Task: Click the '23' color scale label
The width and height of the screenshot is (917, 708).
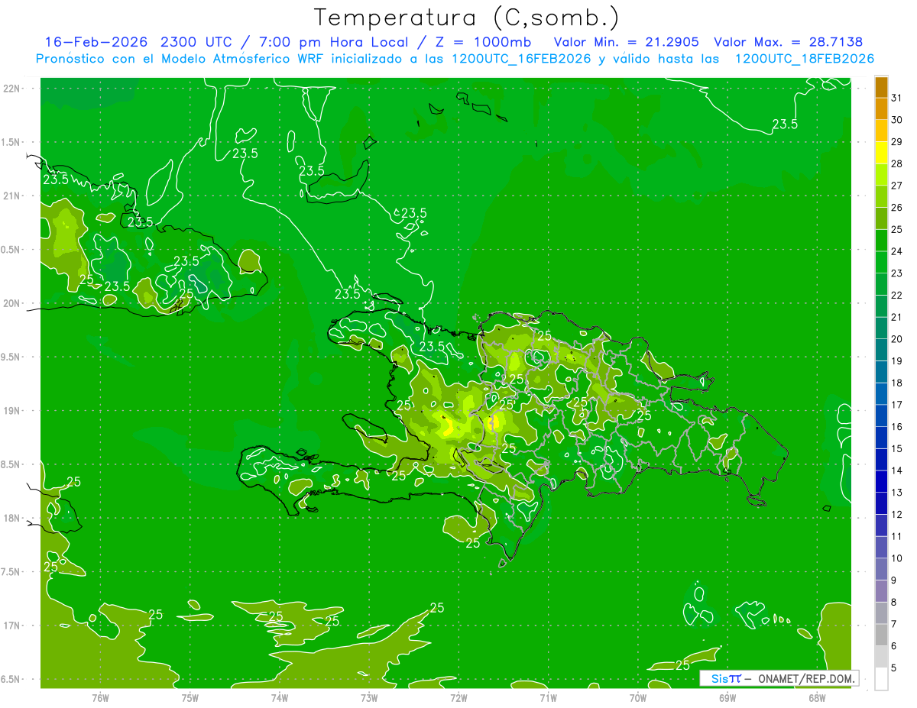Action: pyautogui.click(x=896, y=273)
